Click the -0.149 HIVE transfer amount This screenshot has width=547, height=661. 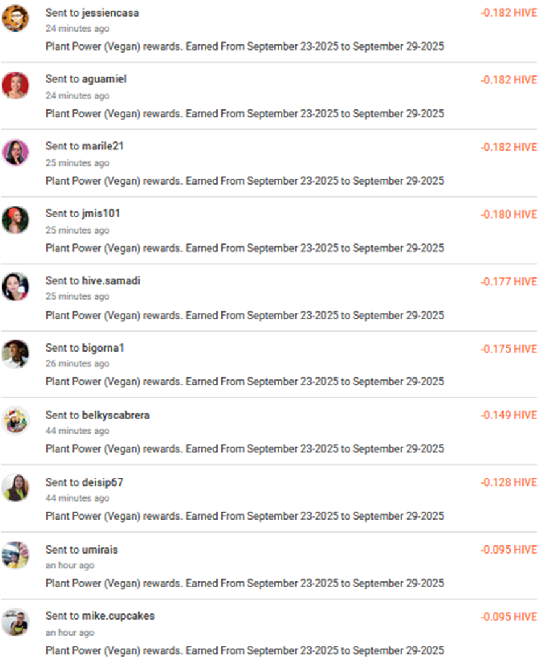tap(509, 415)
